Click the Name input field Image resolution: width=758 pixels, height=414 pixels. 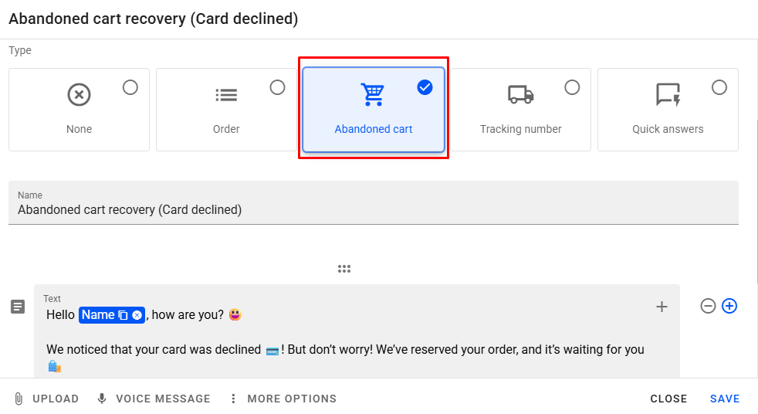pos(373,209)
